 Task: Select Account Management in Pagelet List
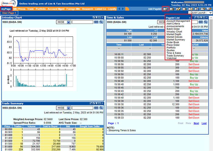coord(178,21)
